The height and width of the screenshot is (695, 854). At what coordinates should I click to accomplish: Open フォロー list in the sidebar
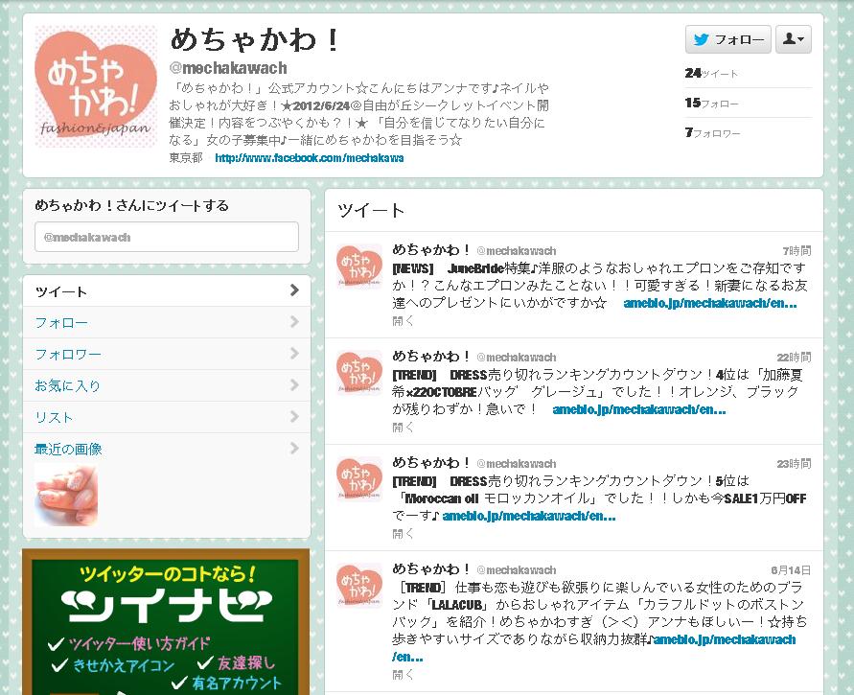pos(166,323)
